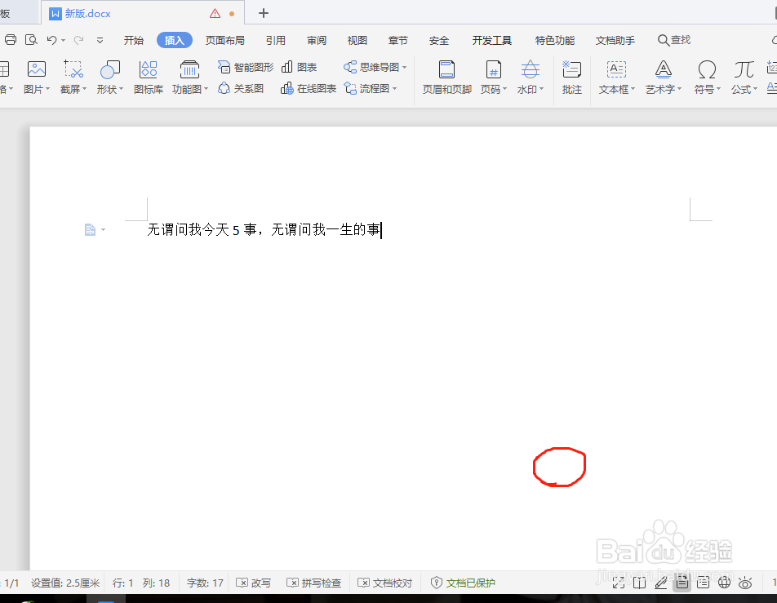This screenshot has height=603, width=777.
Task: Click the 字数:17 word count indicator
Action: click(204, 583)
